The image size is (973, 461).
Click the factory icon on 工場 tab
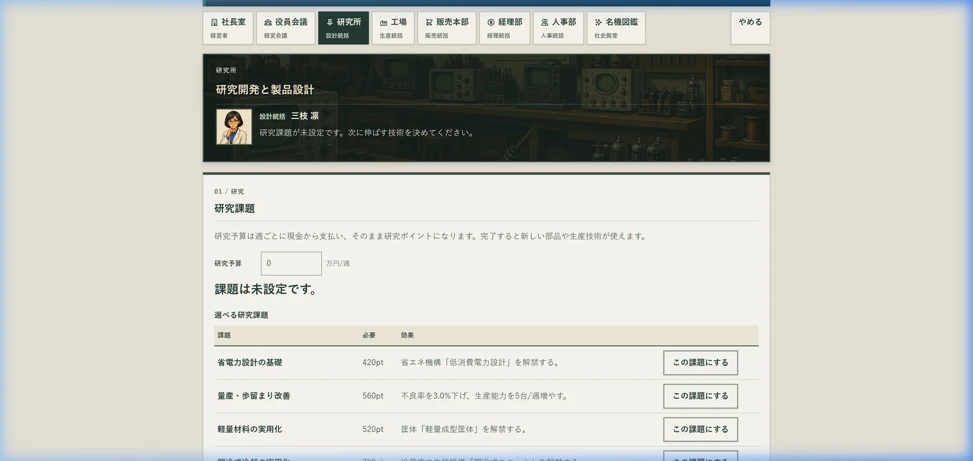pos(383,22)
